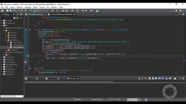Toggle Show Console on Standard Out icon
The height and width of the screenshot is (104, 186).
[x=160, y=78]
